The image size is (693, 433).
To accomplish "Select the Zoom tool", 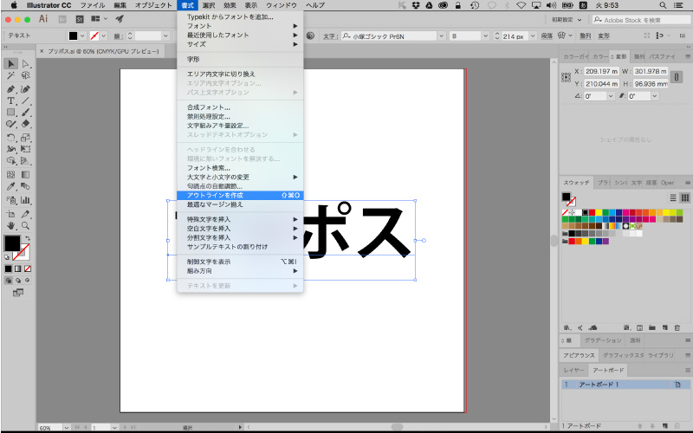I will click(x=26, y=224).
